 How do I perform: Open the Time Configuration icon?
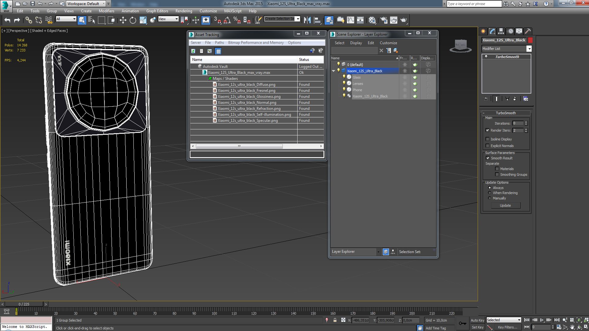(x=559, y=327)
